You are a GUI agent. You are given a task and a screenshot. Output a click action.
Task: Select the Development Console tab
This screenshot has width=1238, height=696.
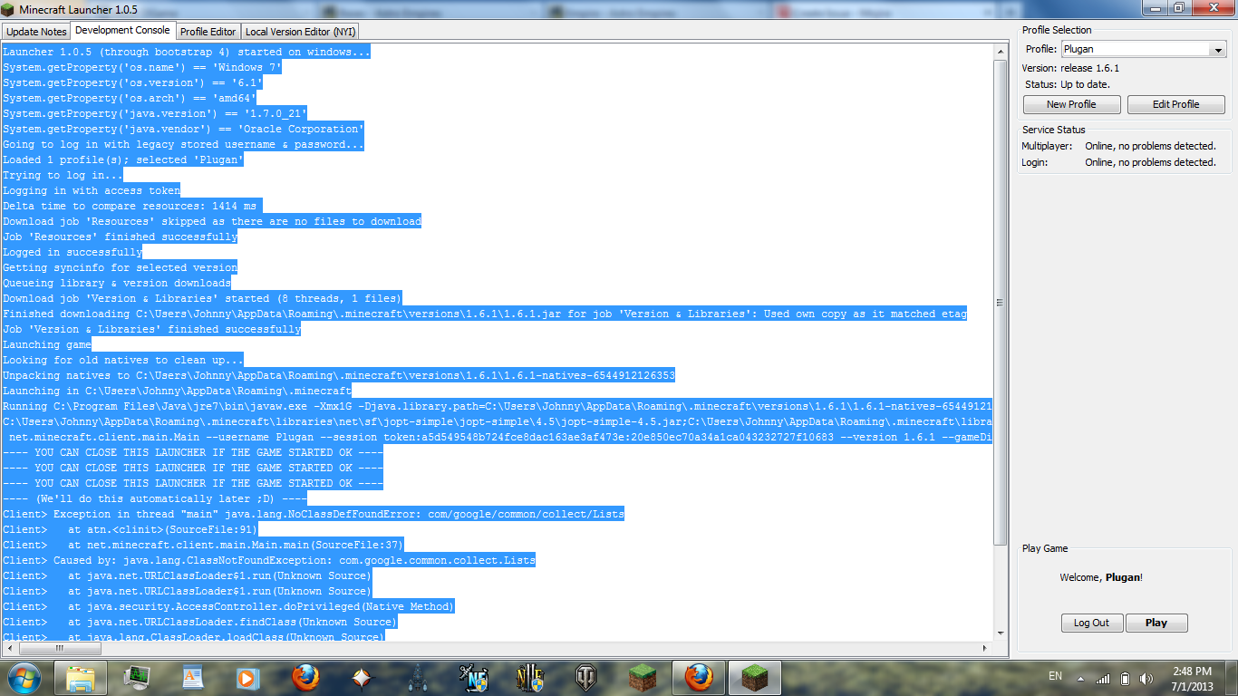tap(121, 31)
